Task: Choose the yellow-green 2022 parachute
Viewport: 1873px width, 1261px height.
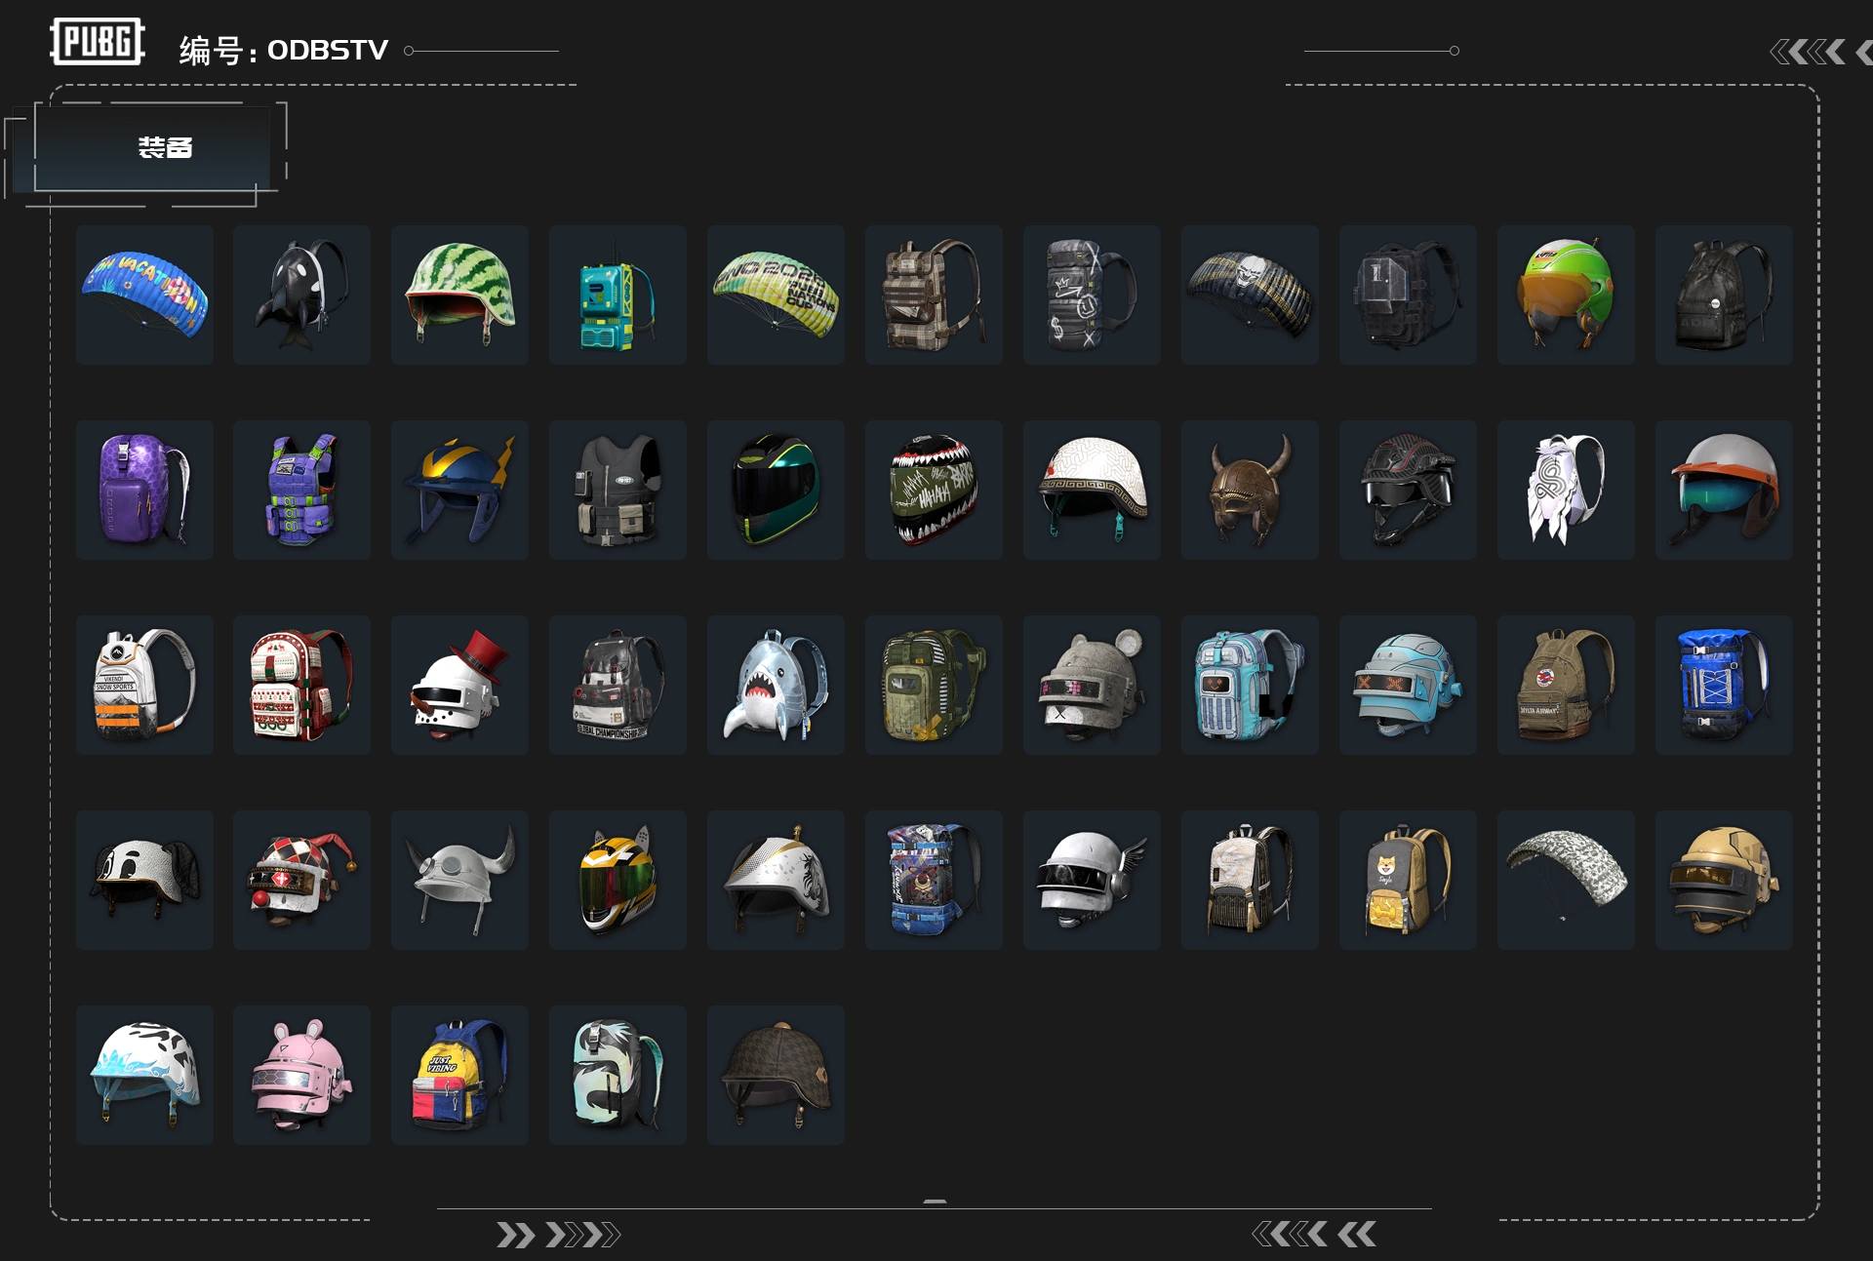Action: point(777,295)
